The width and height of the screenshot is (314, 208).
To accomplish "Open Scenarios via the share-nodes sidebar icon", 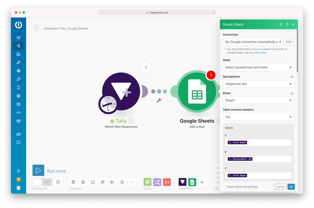I will point(19,46).
